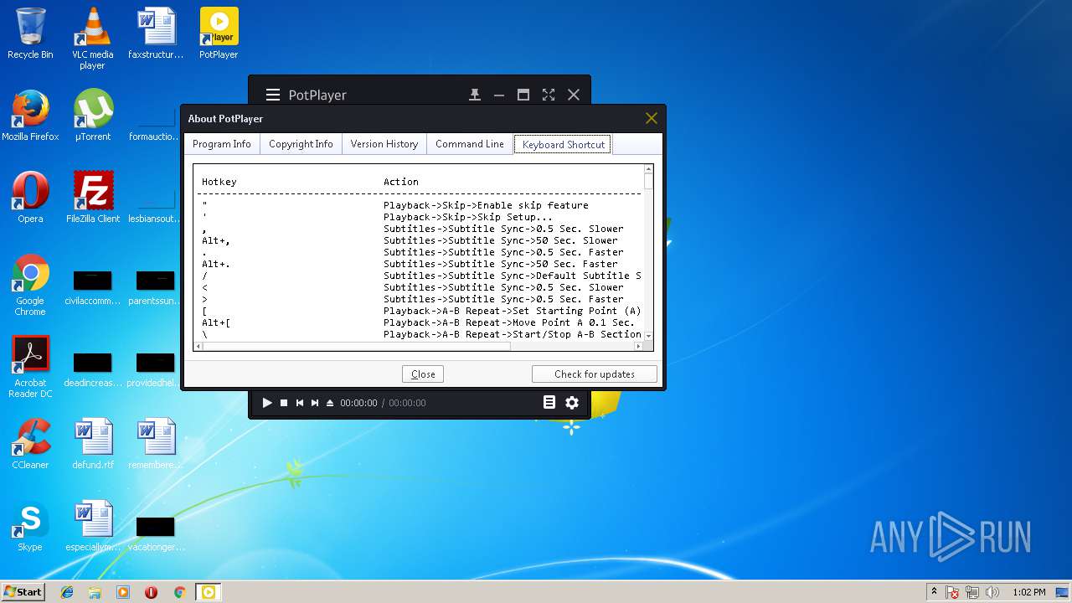
Task: Select the civilaccomm desktop file
Action: (93, 286)
